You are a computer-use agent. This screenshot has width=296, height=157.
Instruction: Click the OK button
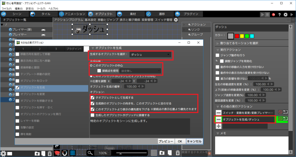[180, 141]
